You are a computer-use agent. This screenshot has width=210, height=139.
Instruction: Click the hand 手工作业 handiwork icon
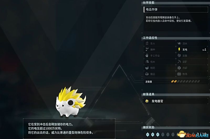(147, 55)
